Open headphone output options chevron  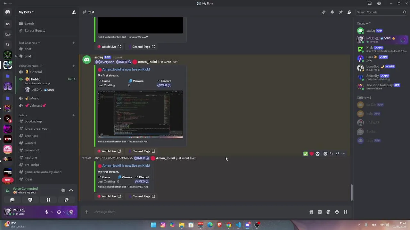64,212
